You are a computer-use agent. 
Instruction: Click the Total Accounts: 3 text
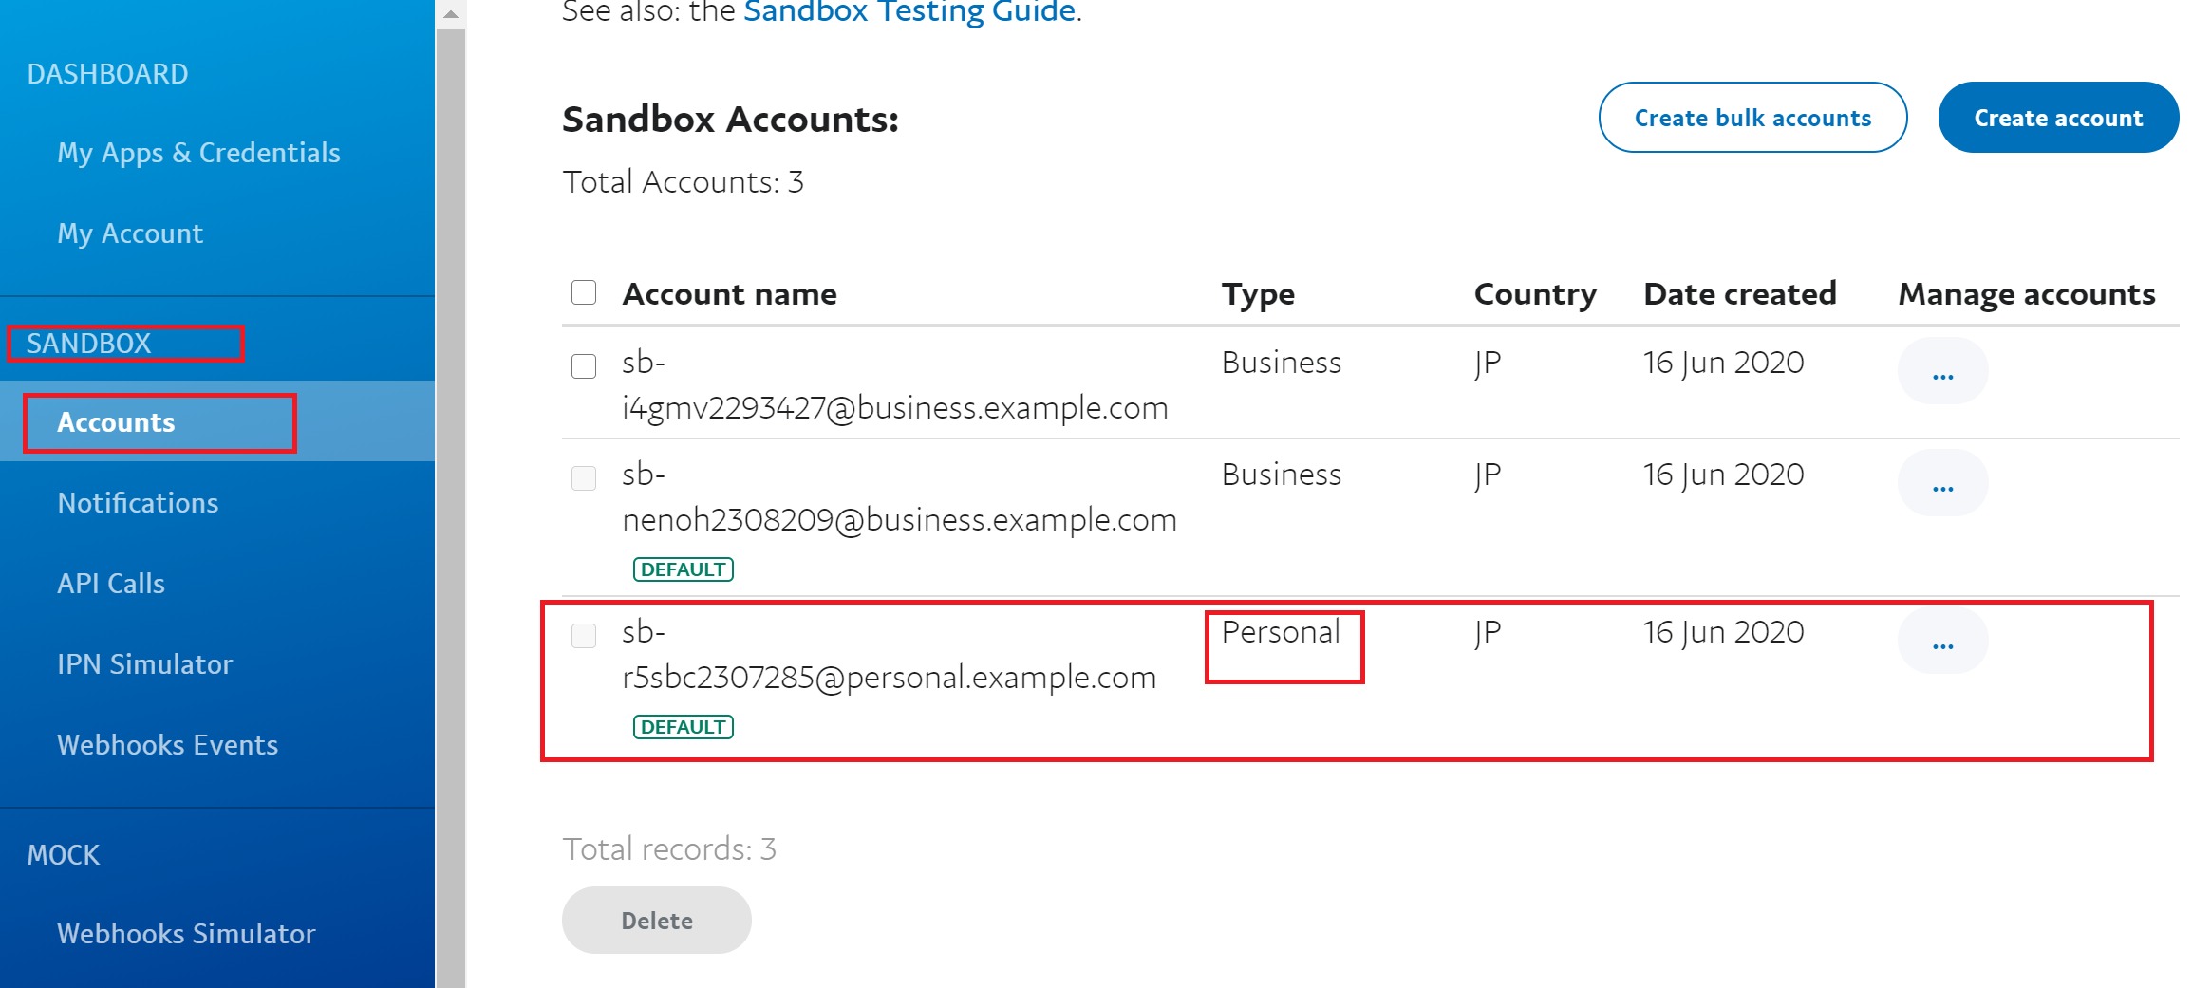[x=684, y=182]
